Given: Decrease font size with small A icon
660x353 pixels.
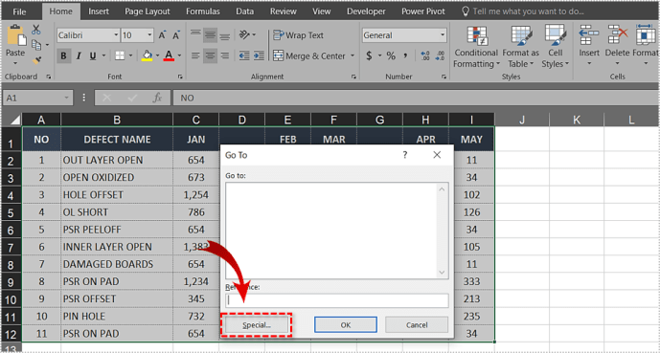Looking at the screenshot, I should pos(176,35).
